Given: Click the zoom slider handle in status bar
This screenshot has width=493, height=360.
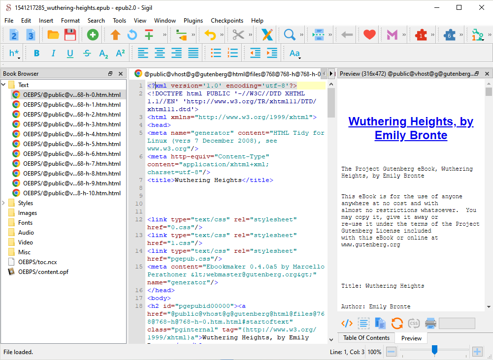Looking at the screenshot, I should coord(434,351).
